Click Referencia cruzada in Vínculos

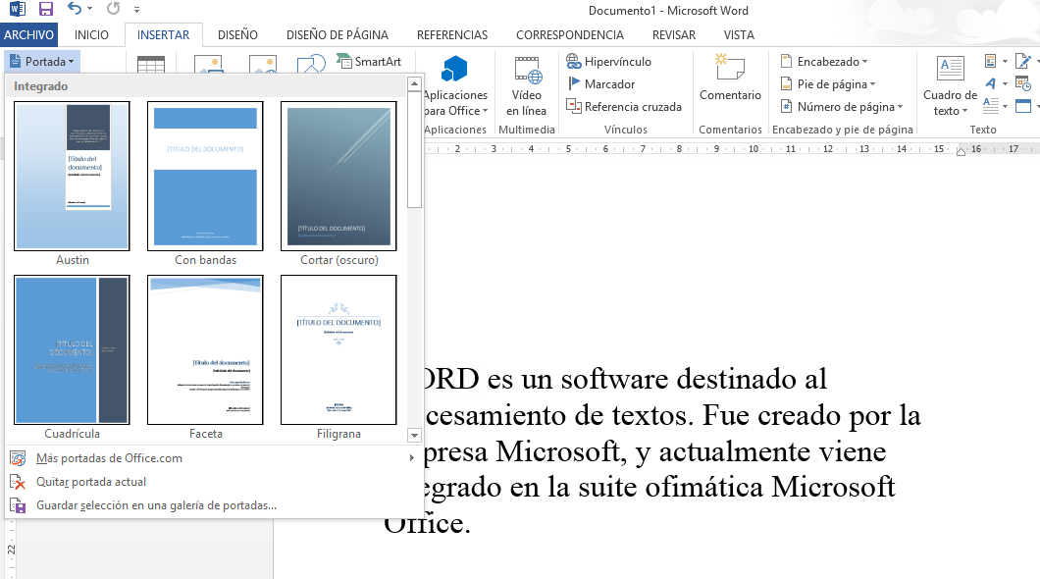624,107
